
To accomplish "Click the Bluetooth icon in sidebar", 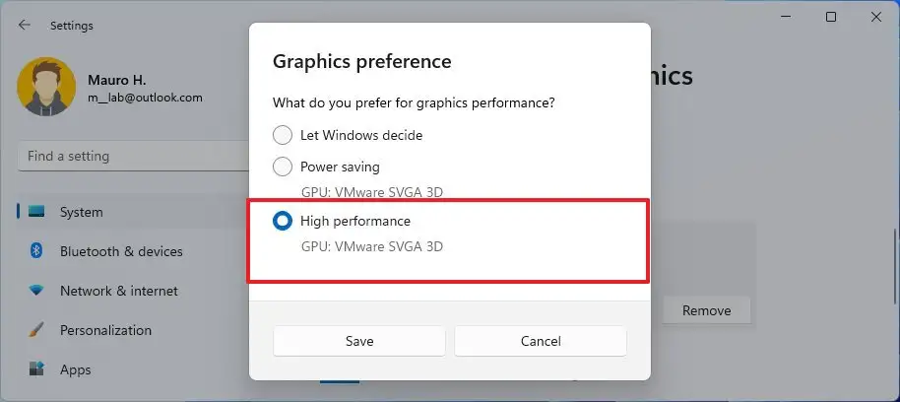I will point(36,251).
